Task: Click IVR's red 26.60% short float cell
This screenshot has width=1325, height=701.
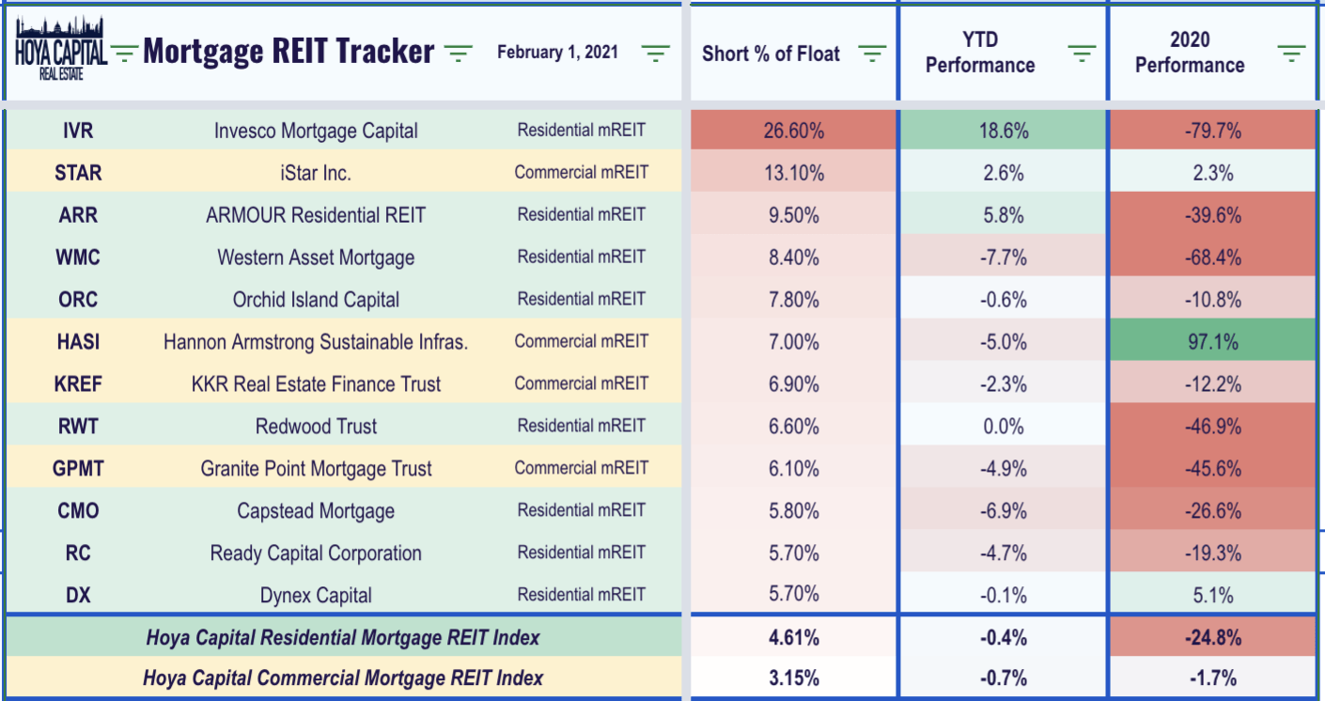Action: click(793, 131)
